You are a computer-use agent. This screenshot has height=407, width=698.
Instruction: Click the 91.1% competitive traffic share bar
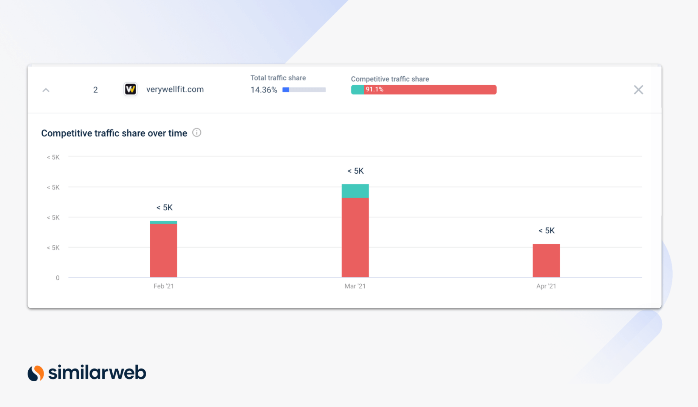(430, 90)
